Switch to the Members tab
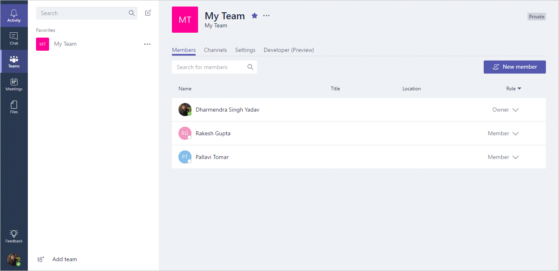 click(184, 50)
